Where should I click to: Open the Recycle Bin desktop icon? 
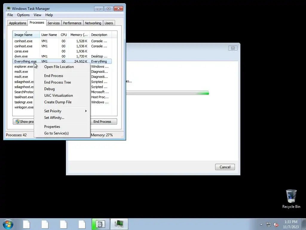click(x=291, y=199)
